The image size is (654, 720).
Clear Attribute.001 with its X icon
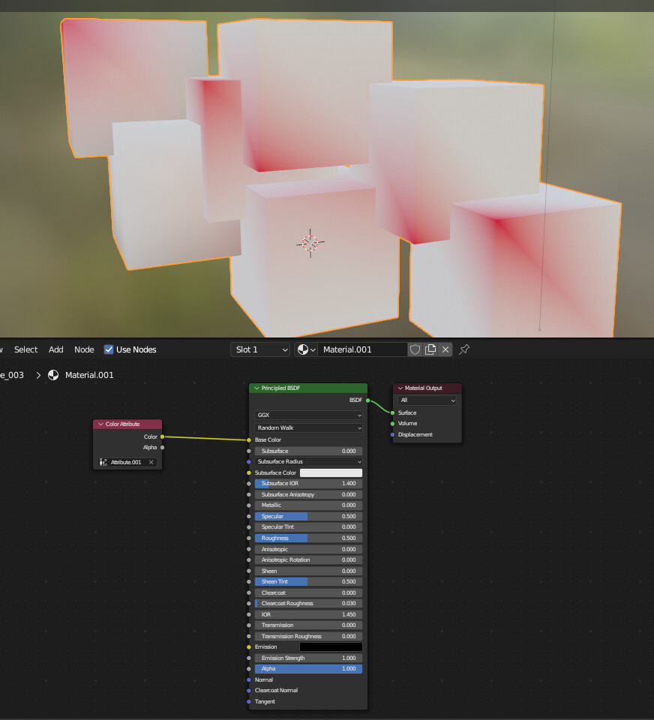(x=151, y=462)
